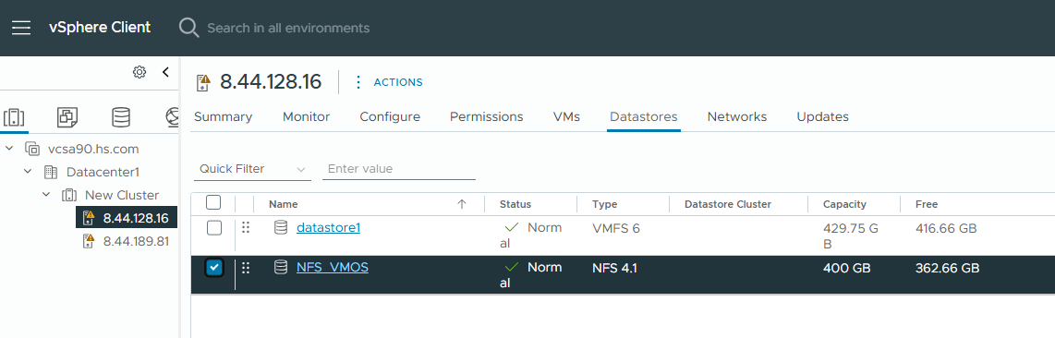Click the Name column sort arrow
Image resolution: width=1055 pixels, height=338 pixels.
tap(462, 204)
